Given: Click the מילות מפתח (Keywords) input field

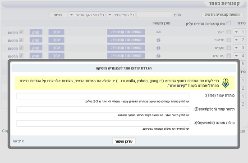Looking at the screenshot, I should point(103,123).
